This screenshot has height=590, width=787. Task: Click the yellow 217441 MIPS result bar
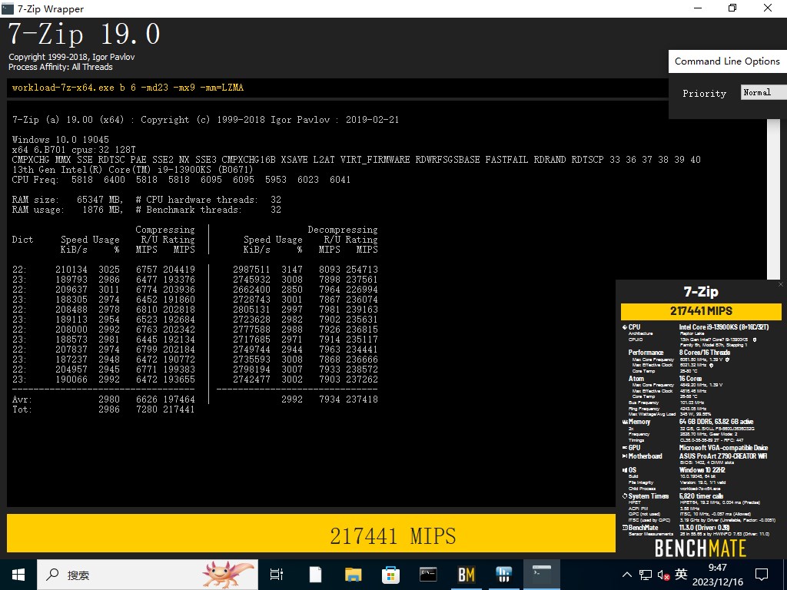click(311, 533)
